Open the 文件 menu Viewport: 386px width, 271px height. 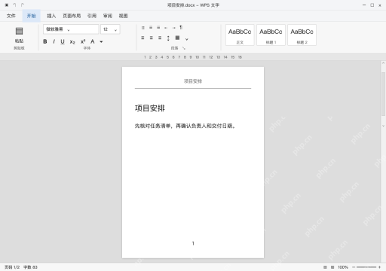click(11, 16)
